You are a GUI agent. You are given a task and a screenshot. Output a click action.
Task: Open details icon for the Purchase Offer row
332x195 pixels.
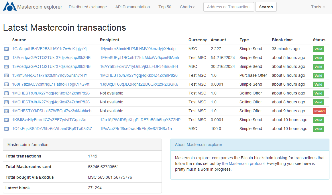7,76
